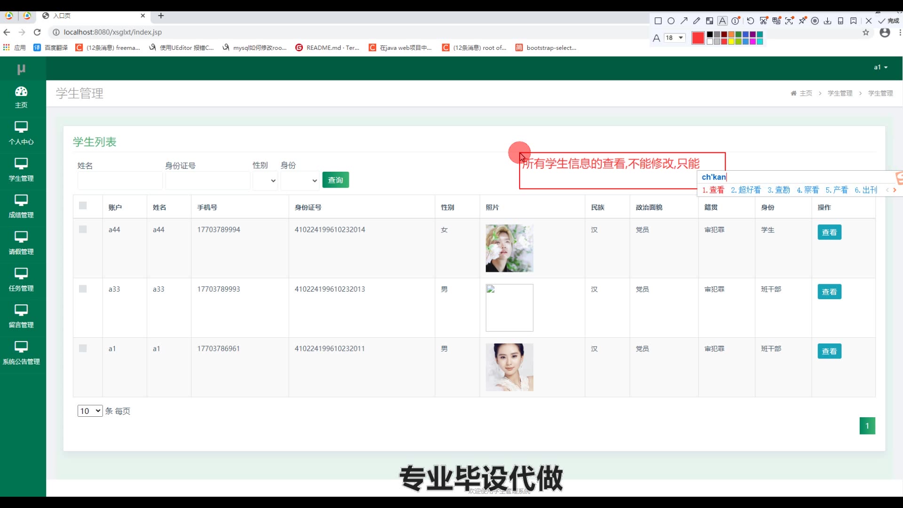Click the 身份证号 search input field
The image size is (903, 508).
pyautogui.click(x=207, y=181)
